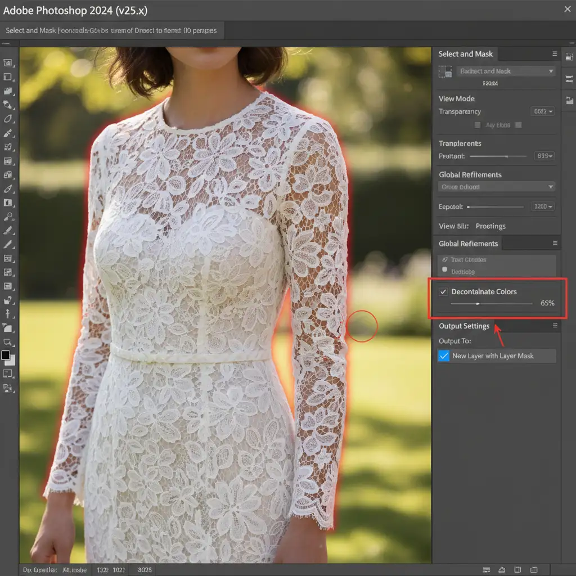Image resolution: width=576 pixels, height=576 pixels.
Task: Click the third icon in the right collapsed strip
Action: click(569, 101)
